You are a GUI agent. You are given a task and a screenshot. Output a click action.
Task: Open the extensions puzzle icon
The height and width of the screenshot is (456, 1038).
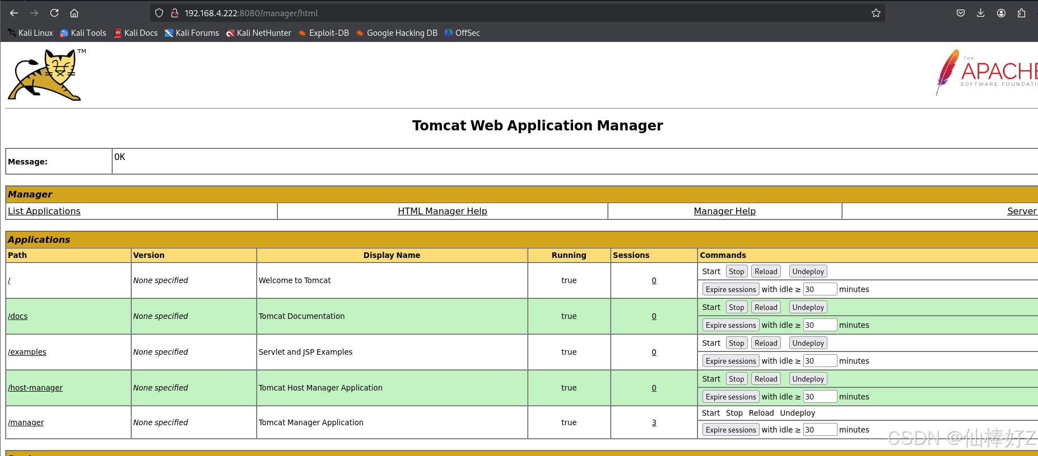coord(1021,13)
